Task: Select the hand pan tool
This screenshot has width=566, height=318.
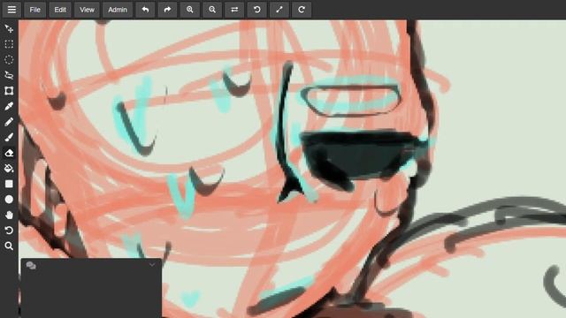Action: tap(9, 215)
